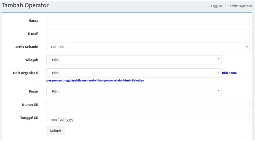
Task: Click the Nama text input field
Action: (x=148, y=21)
